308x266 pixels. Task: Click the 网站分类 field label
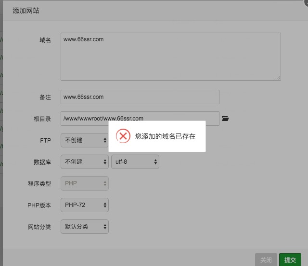39,227
